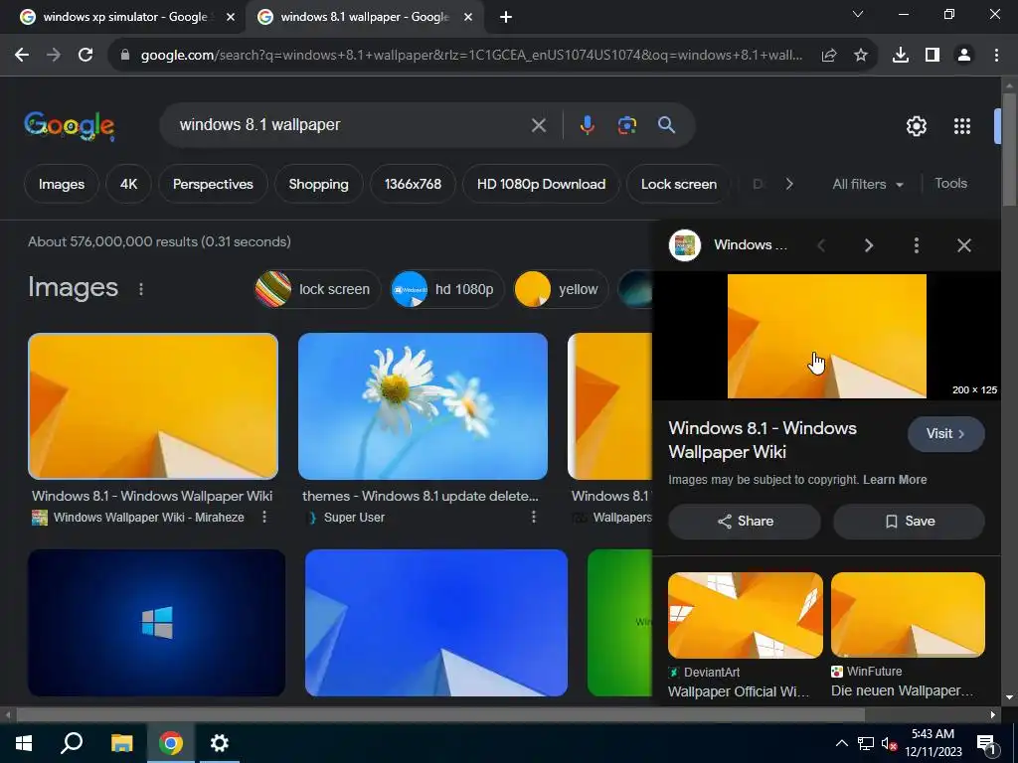Filter images by yellow chip
Viewport: 1018px width, 763px height.
[561, 289]
